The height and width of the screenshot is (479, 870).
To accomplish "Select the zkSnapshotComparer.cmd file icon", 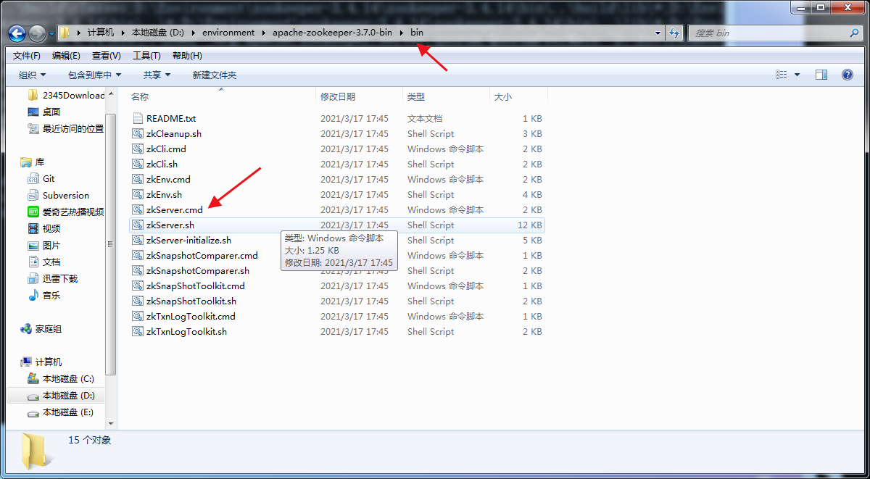I will (138, 255).
